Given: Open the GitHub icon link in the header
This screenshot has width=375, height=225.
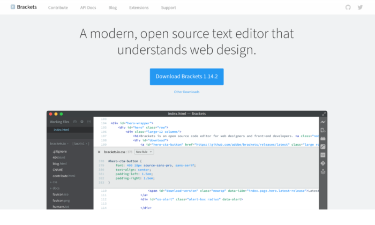Looking at the screenshot, I should click(x=348, y=7).
